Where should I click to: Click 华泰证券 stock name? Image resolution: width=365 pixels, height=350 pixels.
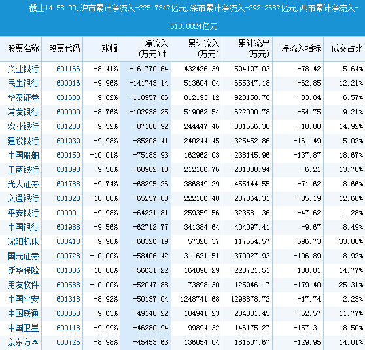pyautogui.click(x=23, y=97)
